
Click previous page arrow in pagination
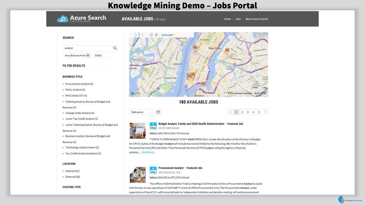231,112
